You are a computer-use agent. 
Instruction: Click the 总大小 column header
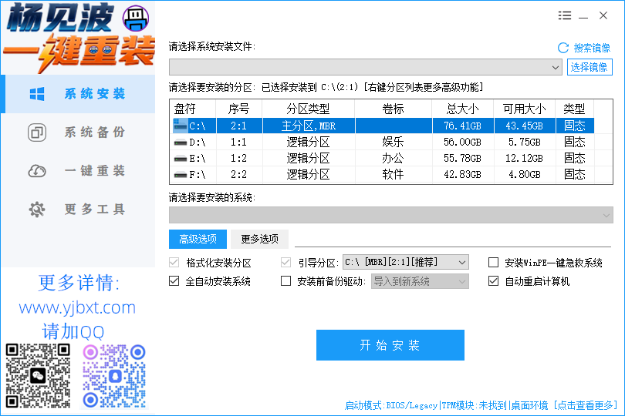(x=462, y=109)
